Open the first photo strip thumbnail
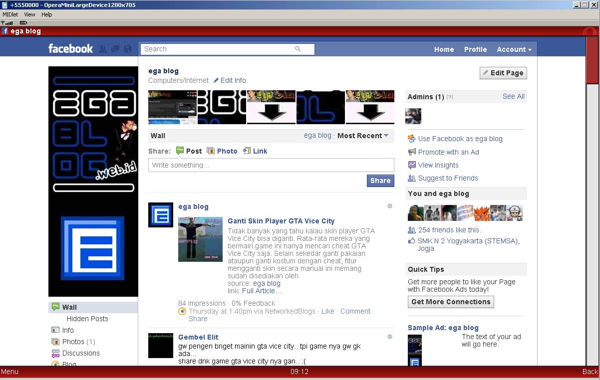The image size is (600, 380). [173, 107]
